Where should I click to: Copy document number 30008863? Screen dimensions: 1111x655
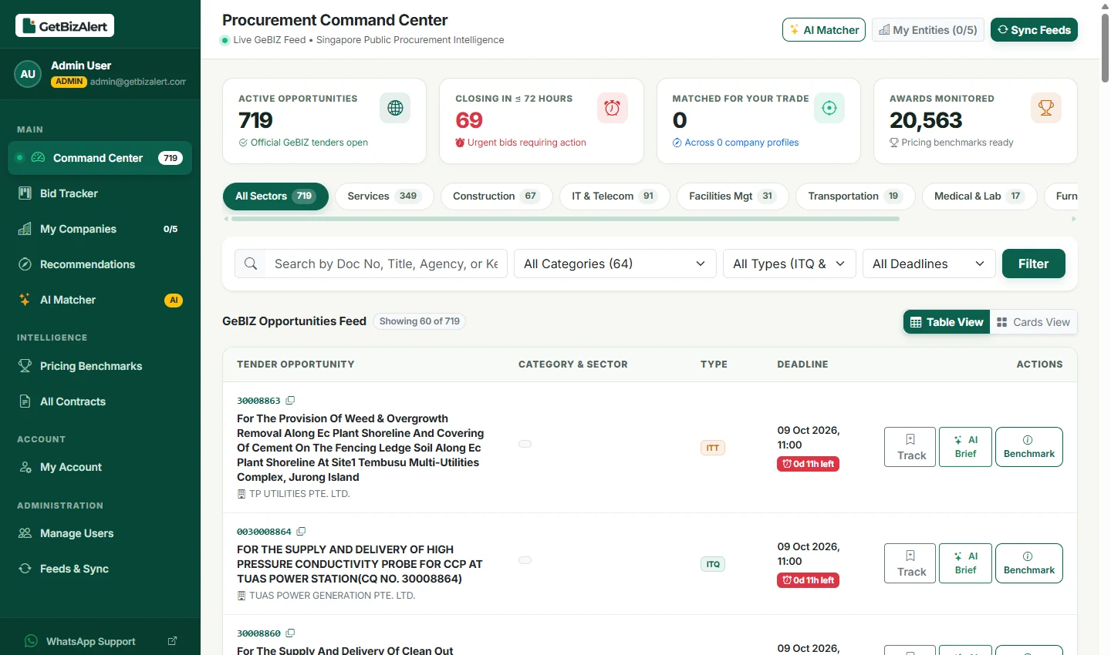(290, 401)
